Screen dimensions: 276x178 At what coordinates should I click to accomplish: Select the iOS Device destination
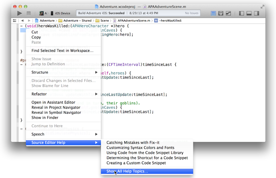click(60, 13)
